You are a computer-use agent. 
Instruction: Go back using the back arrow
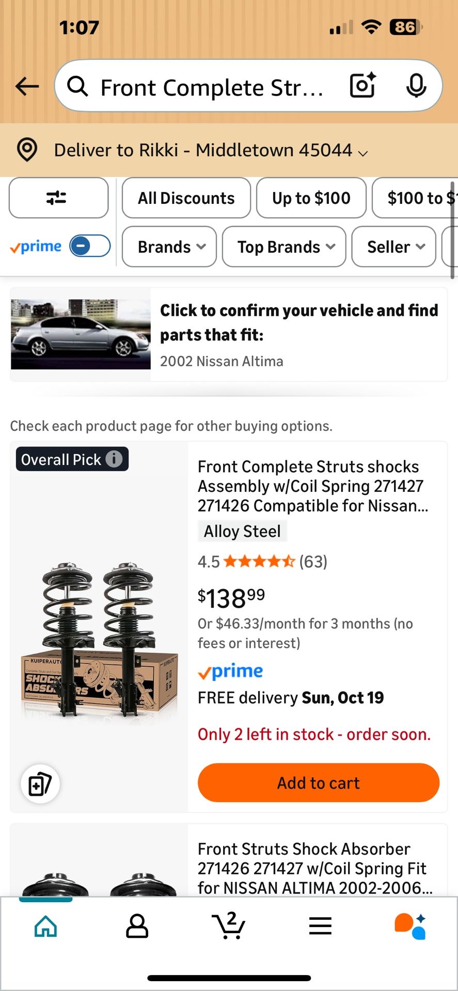click(27, 86)
